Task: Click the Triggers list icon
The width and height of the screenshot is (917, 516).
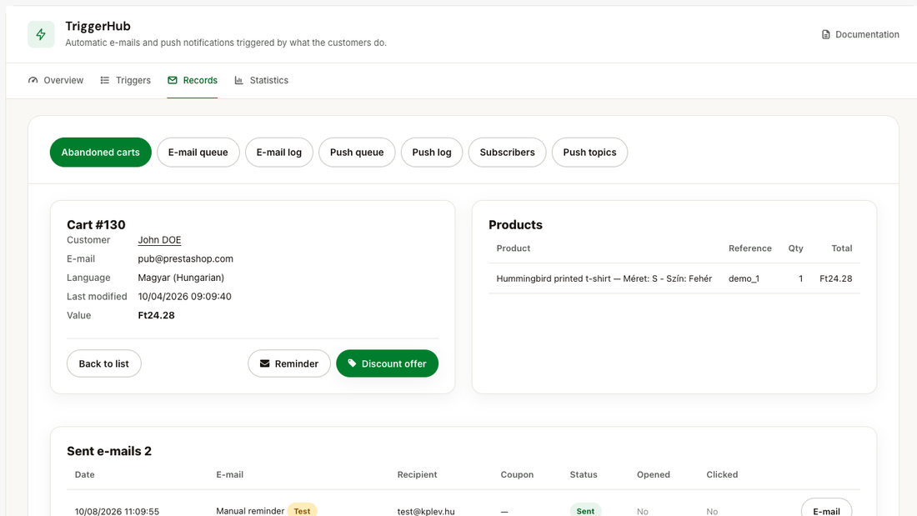Action: [x=105, y=80]
